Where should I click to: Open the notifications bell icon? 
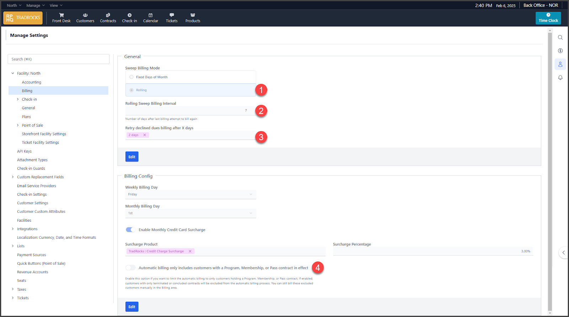tap(560, 78)
